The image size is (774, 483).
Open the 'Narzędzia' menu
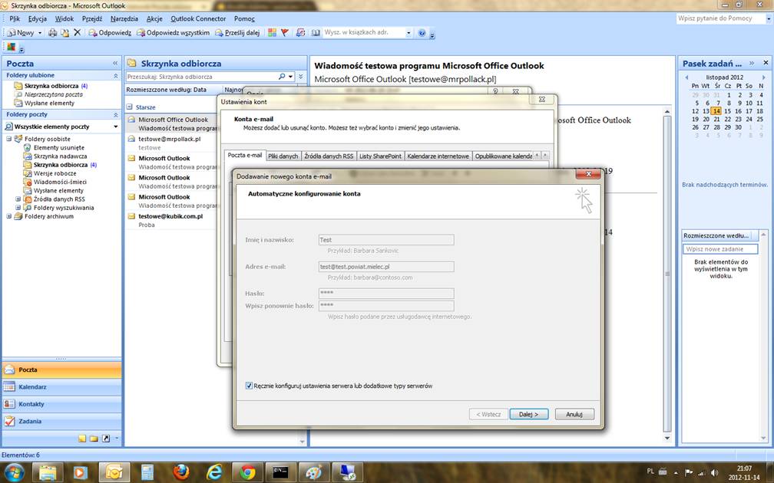click(124, 18)
